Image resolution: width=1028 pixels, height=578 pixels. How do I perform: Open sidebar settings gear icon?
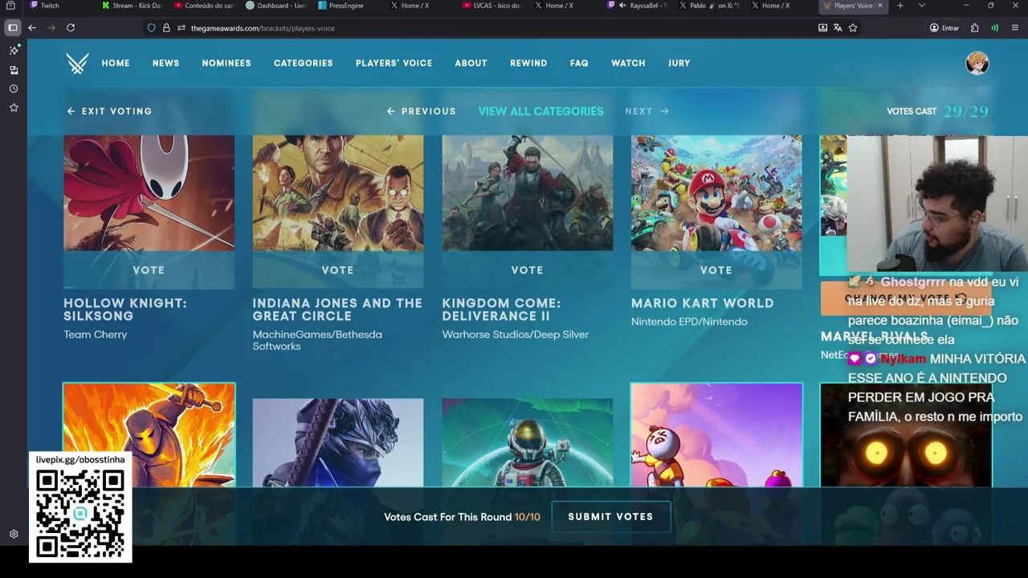pyautogui.click(x=14, y=534)
